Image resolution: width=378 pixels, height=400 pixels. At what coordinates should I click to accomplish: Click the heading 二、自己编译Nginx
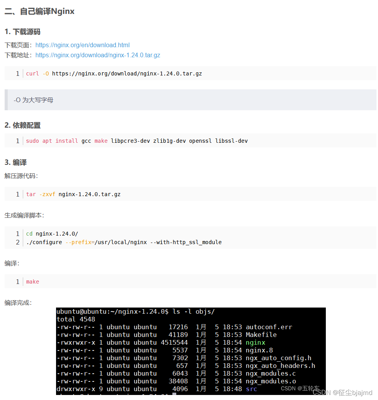click(x=39, y=11)
